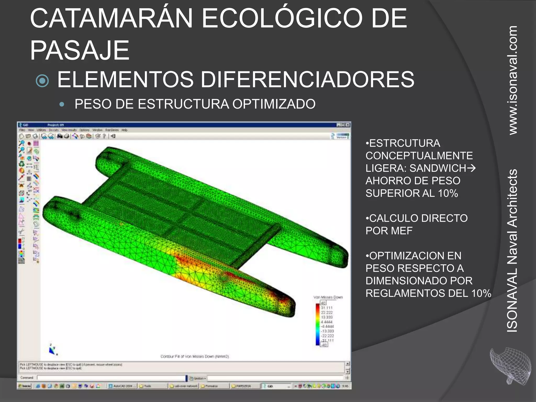
Task: Click the rainbow sphere icon near the toolbar bottom
Action: [x=21, y=254]
